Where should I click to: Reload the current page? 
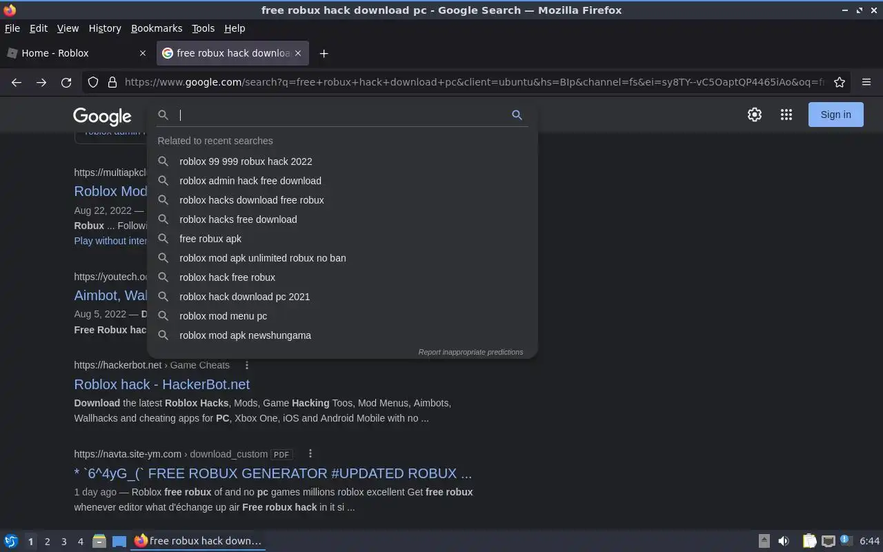pos(66,82)
